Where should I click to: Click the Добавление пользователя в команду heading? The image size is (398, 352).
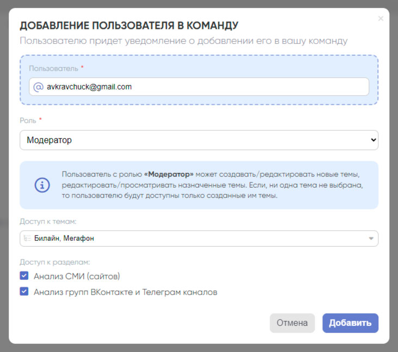pos(129,25)
